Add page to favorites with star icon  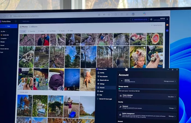[x=109, y=14]
